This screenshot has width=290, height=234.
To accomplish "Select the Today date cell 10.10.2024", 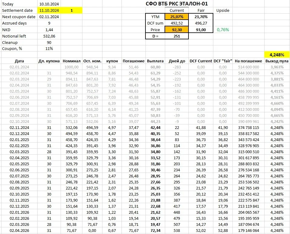I will [x=49, y=4].
